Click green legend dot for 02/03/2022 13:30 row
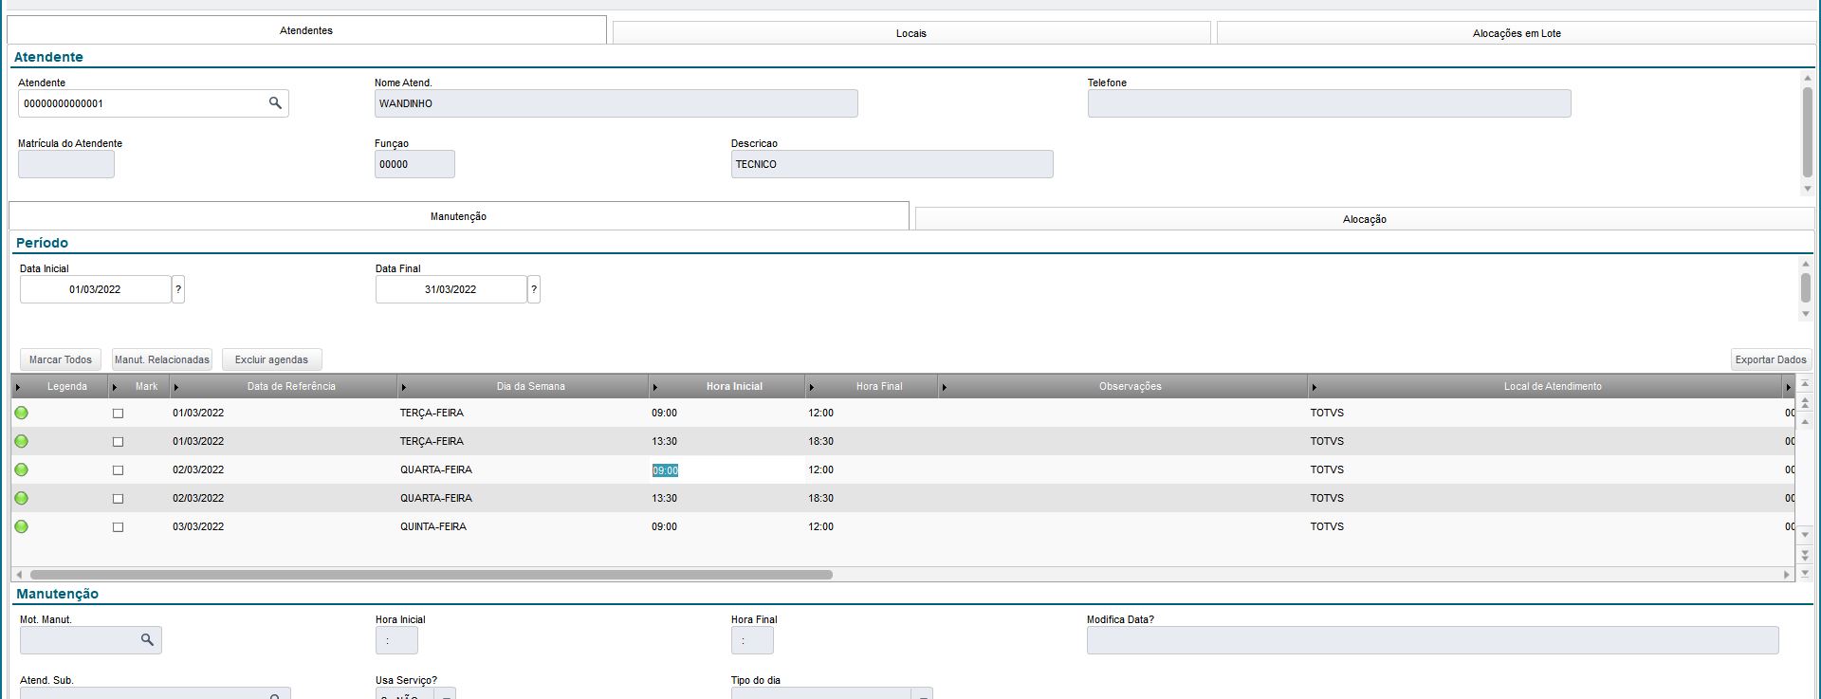 tap(22, 498)
